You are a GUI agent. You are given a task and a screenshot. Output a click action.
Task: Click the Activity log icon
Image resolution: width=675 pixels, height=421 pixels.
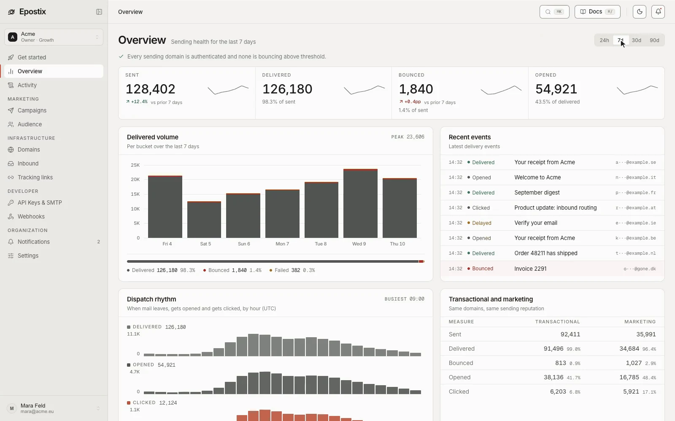point(11,85)
